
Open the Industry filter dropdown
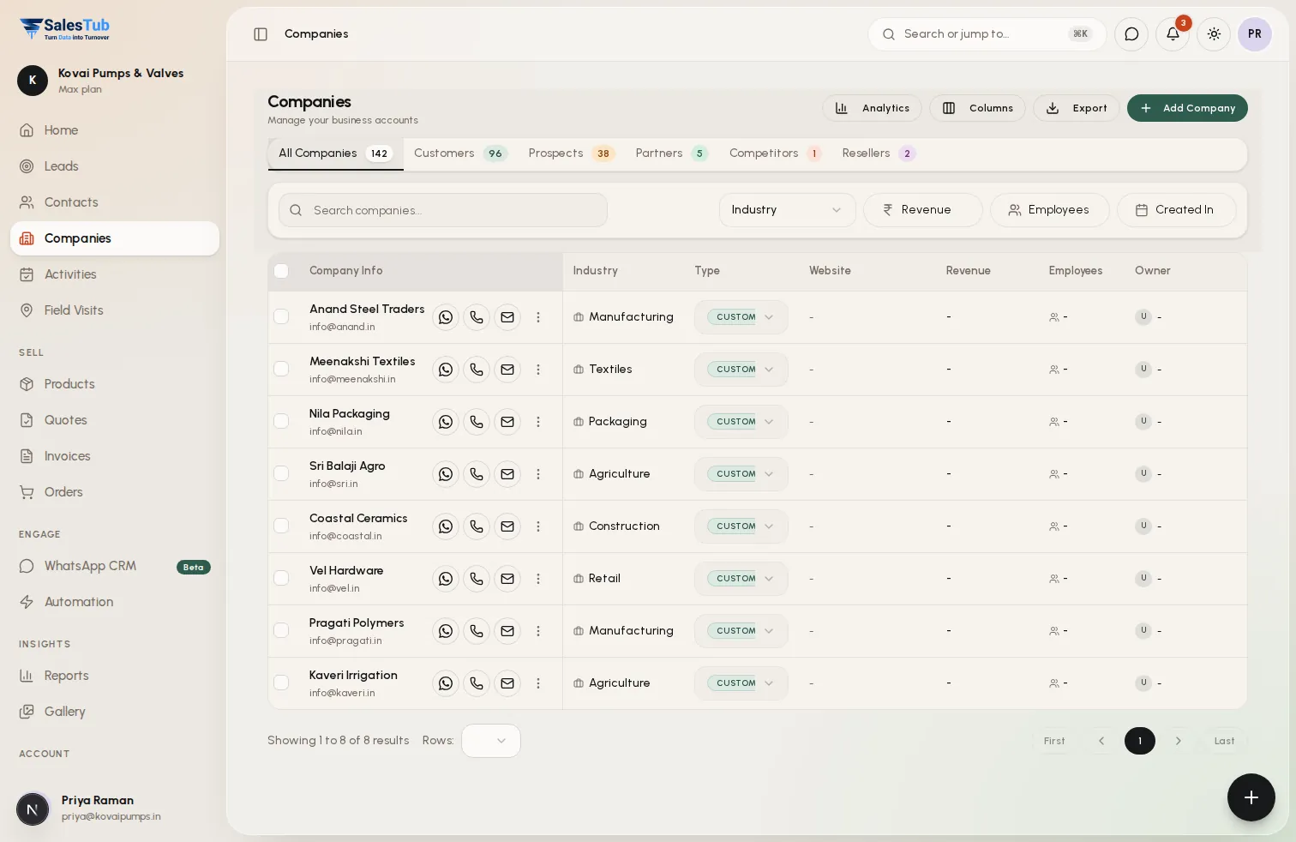(x=787, y=210)
